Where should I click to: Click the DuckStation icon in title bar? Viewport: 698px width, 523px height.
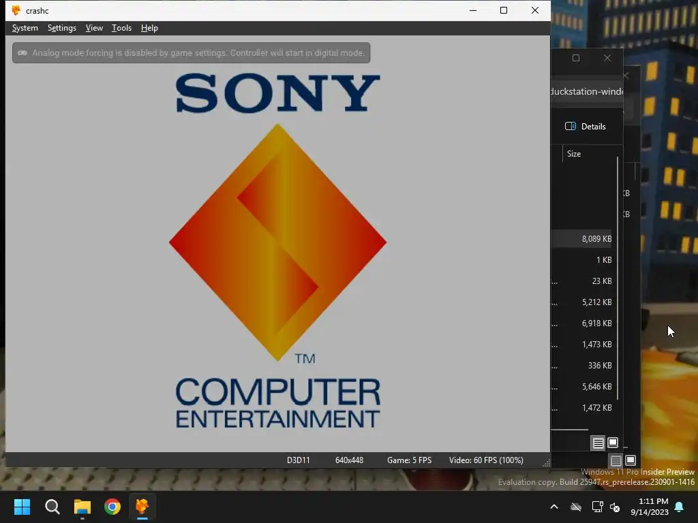[16, 10]
